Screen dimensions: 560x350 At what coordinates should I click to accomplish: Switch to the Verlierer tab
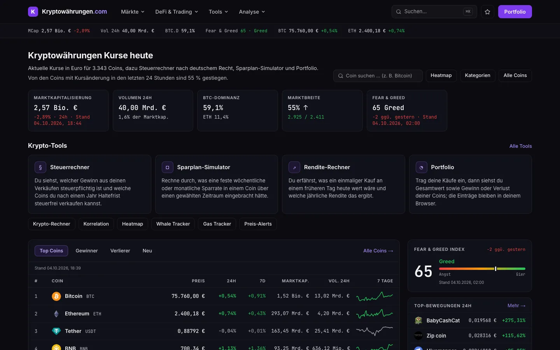tap(120, 251)
